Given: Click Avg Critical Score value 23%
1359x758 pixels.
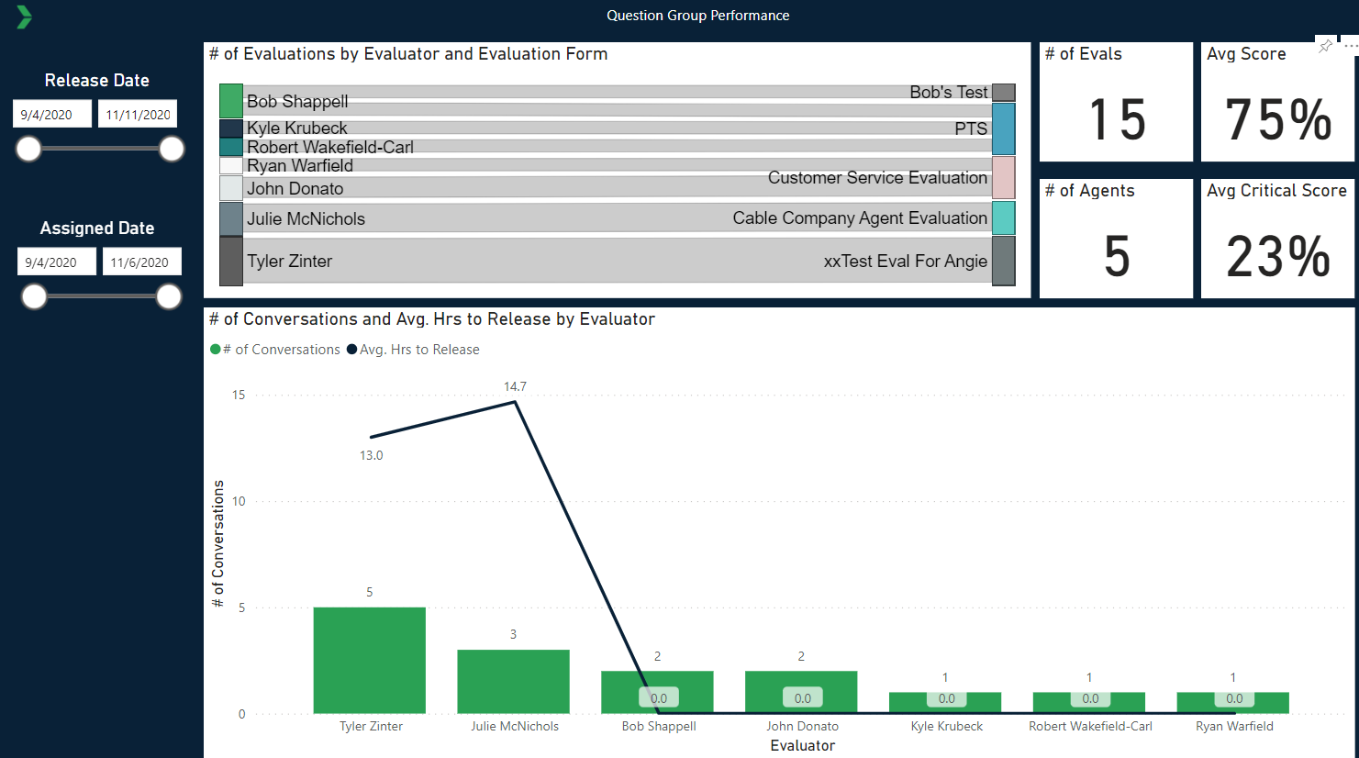Looking at the screenshot, I should point(1278,257).
